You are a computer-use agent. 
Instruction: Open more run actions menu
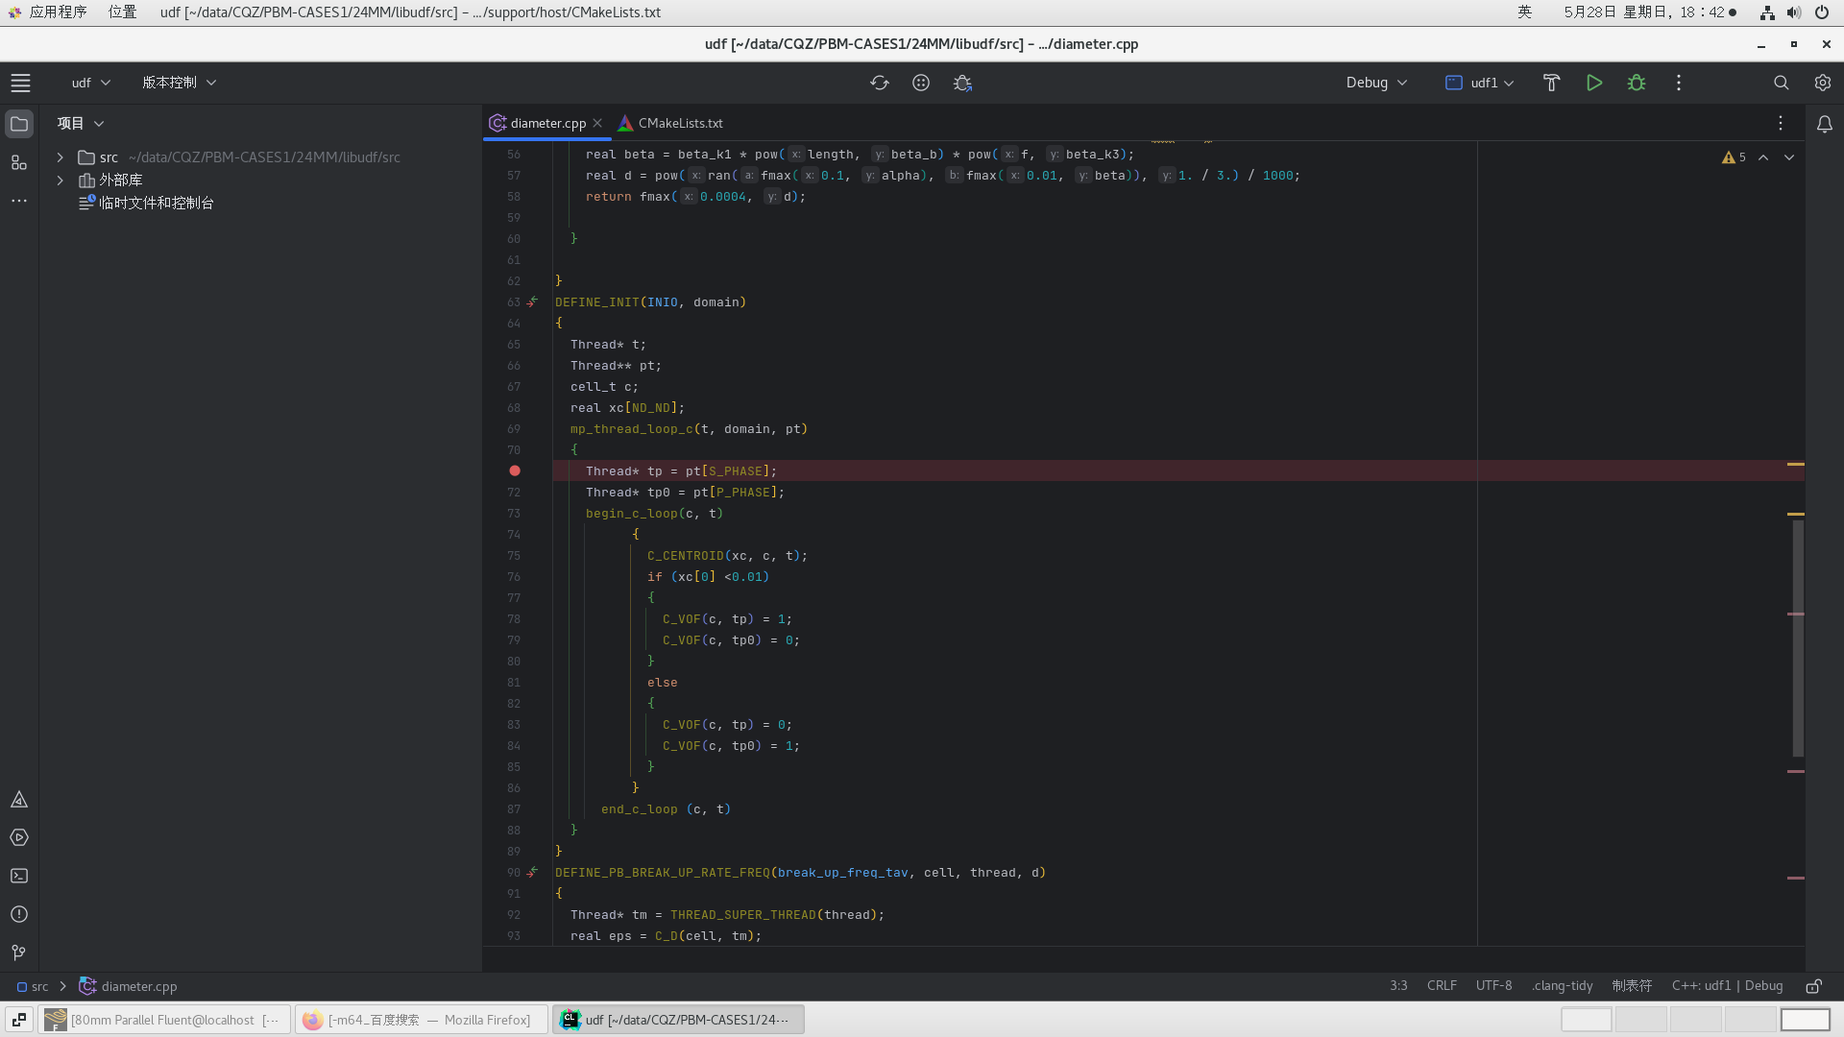click(1679, 83)
